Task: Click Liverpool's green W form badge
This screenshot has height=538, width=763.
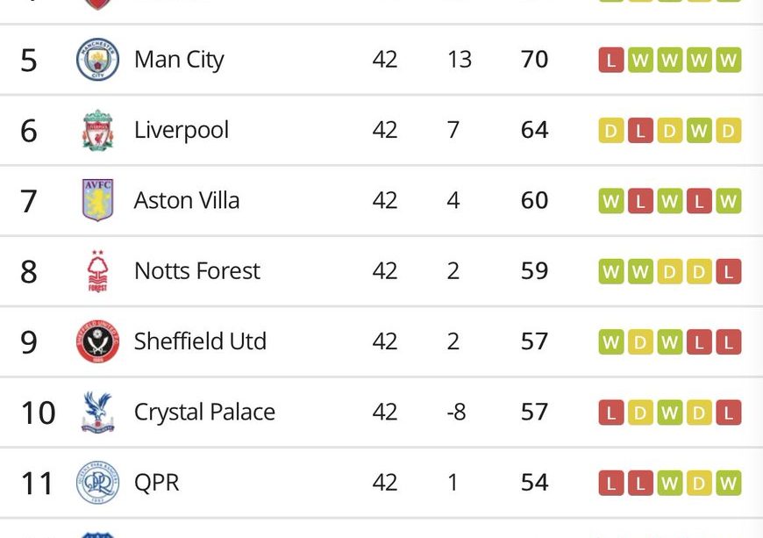Action: 699,131
